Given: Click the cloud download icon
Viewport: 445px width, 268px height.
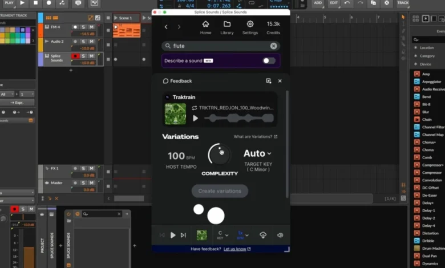Looking at the screenshot, I should [x=263, y=235].
